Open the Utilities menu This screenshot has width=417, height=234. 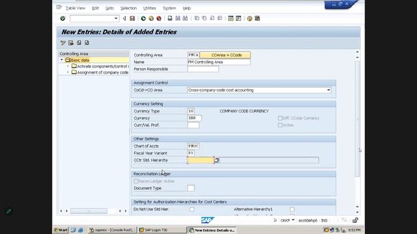pos(150,8)
